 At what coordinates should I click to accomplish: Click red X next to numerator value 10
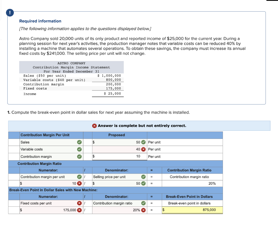[x=80, y=183]
